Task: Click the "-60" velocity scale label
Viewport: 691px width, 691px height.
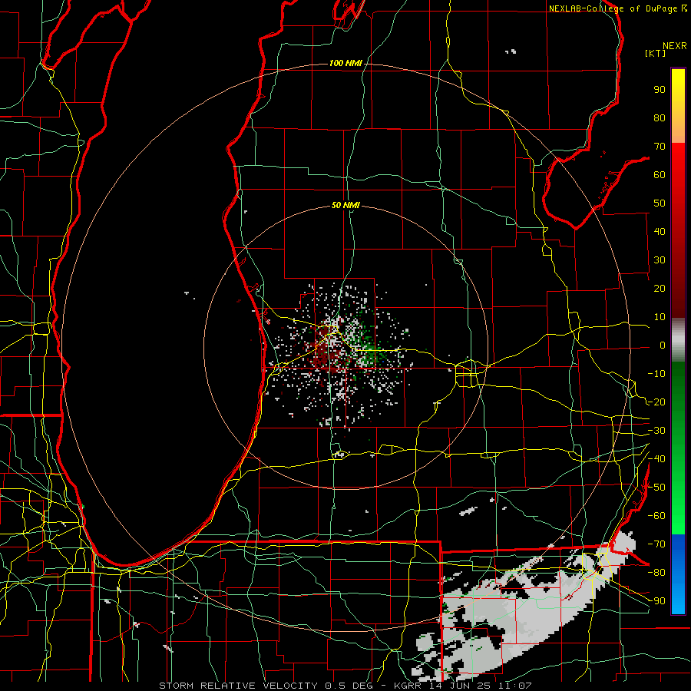Action: tap(656, 516)
